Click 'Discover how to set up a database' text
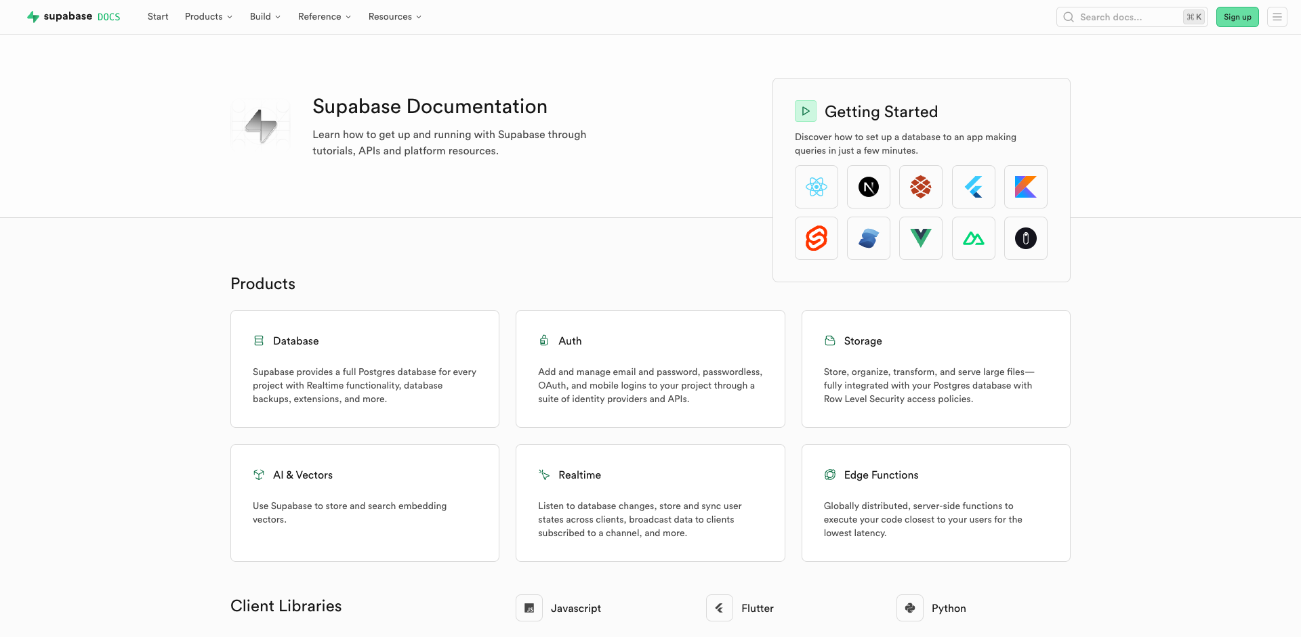Viewport: 1301px width, 637px height. click(x=905, y=144)
